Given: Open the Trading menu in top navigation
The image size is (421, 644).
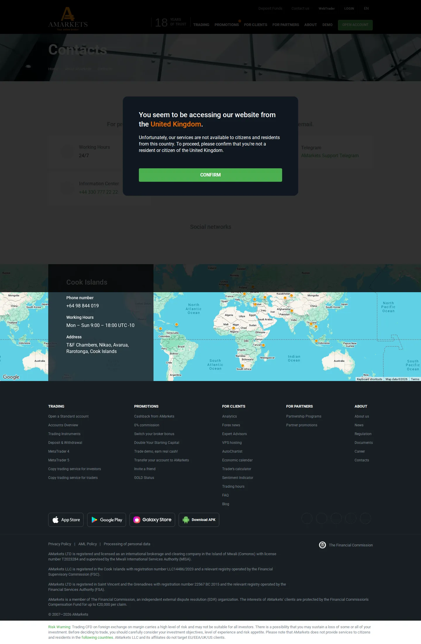Looking at the screenshot, I should pyautogui.click(x=201, y=25).
